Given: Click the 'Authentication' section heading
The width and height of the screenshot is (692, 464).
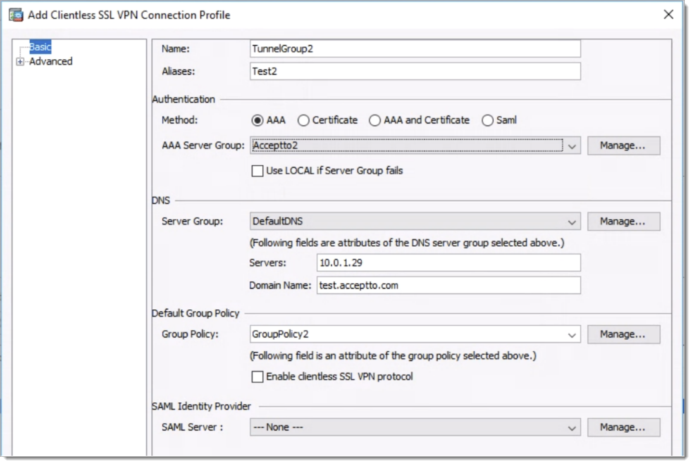Looking at the screenshot, I should click(183, 100).
